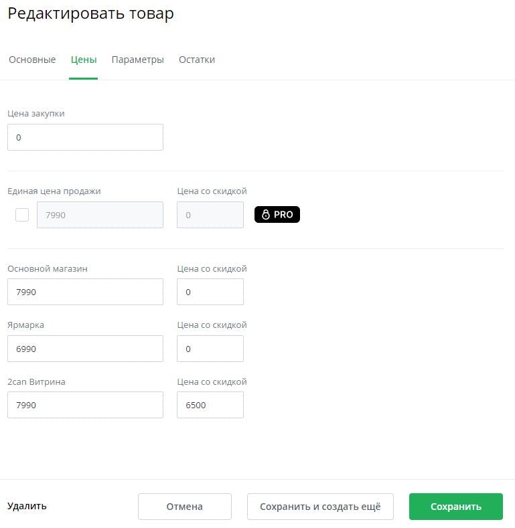The image size is (515, 528).
Task: Click the locked unified discount price field
Action: tap(210, 215)
